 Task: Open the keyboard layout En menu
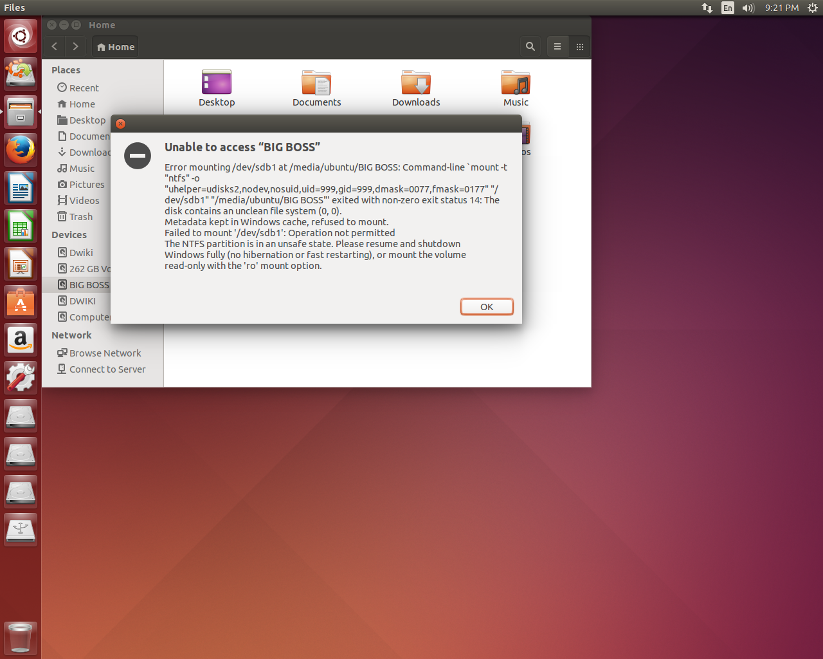(x=727, y=8)
